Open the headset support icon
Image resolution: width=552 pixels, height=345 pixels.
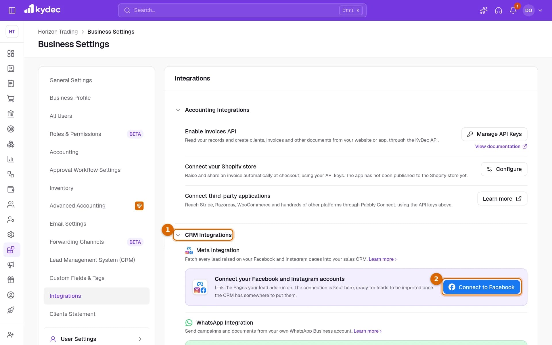click(499, 10)
